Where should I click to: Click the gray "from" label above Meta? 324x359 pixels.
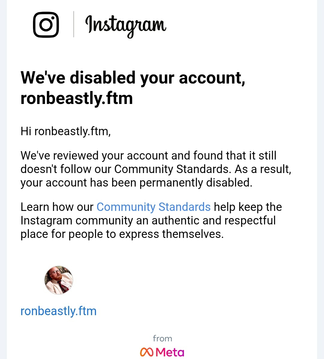[x=162, y=339]
